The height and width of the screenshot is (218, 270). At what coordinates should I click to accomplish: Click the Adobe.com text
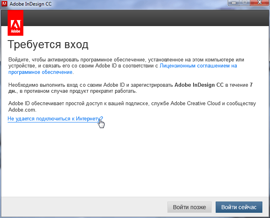click(22, 110)
